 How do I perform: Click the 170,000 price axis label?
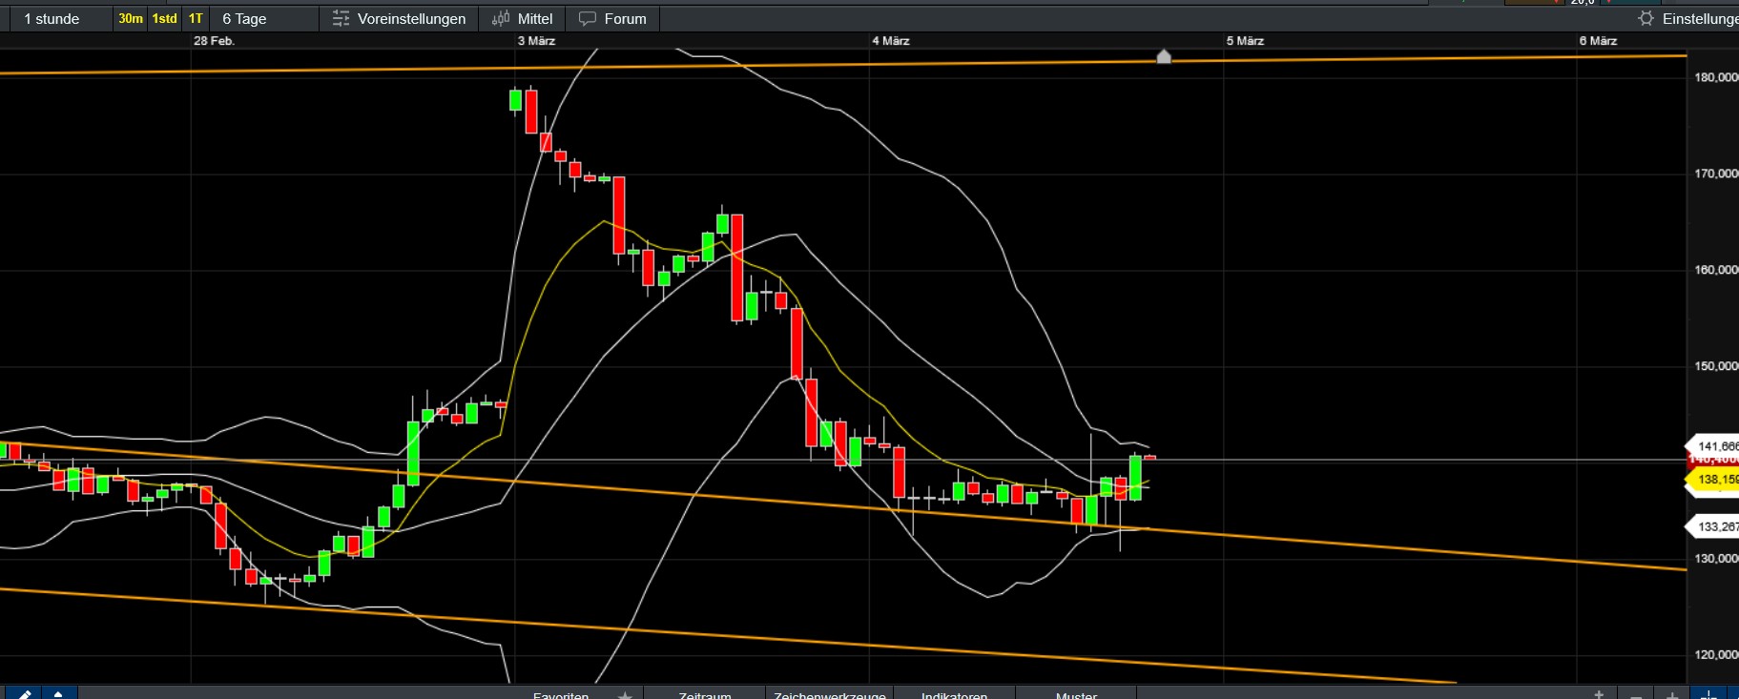pos(1716,174)
